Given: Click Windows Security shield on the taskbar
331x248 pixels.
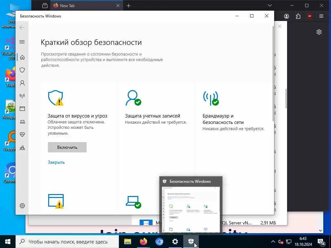Looking at the screenshot, I should click(x=191, y=242).
